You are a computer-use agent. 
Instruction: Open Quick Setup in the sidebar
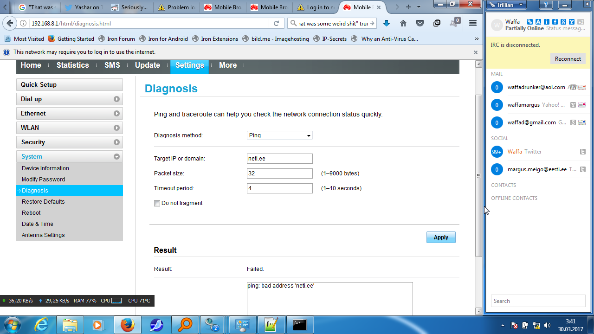(70, 85)
